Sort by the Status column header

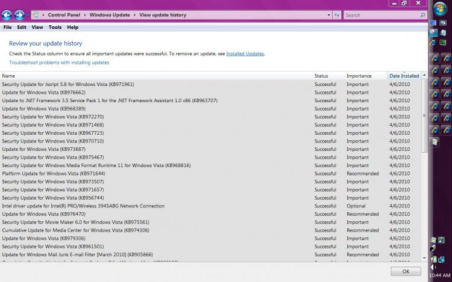tap(328, 76)
